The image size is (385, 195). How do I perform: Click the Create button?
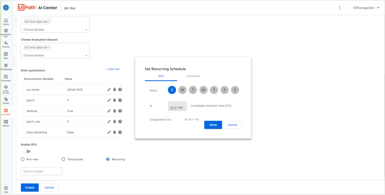coord(29,187)
